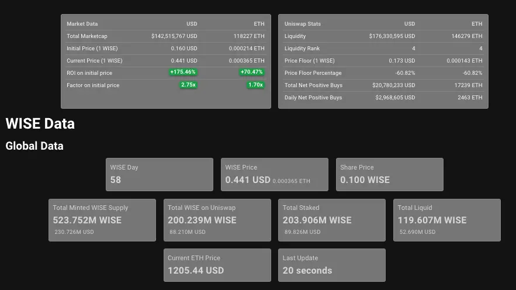Click the WISE Data heading
This screenshot has width=516, height=290.
40,124
